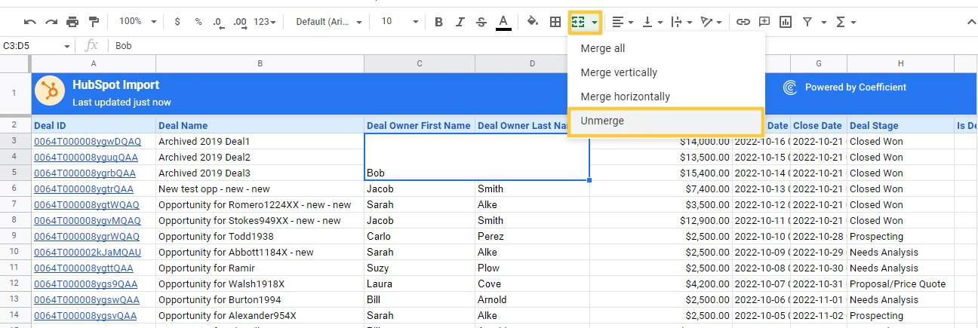Click the Undo icon
This screenshot has height=328, width=978.
coord(30,22)
